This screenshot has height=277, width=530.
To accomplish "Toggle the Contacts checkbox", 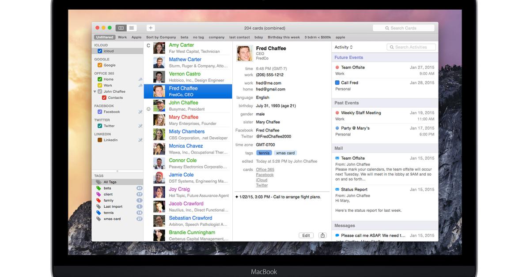I will pos(104,98).
